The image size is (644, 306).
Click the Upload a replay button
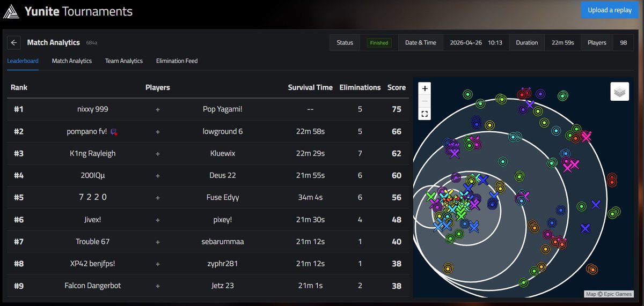click(x=610, y=10)
